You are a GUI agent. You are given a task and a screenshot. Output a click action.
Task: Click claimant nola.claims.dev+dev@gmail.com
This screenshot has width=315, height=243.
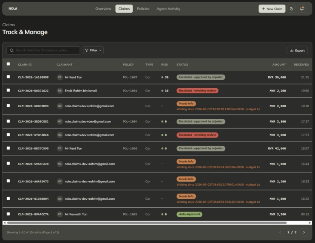[88, 121]
